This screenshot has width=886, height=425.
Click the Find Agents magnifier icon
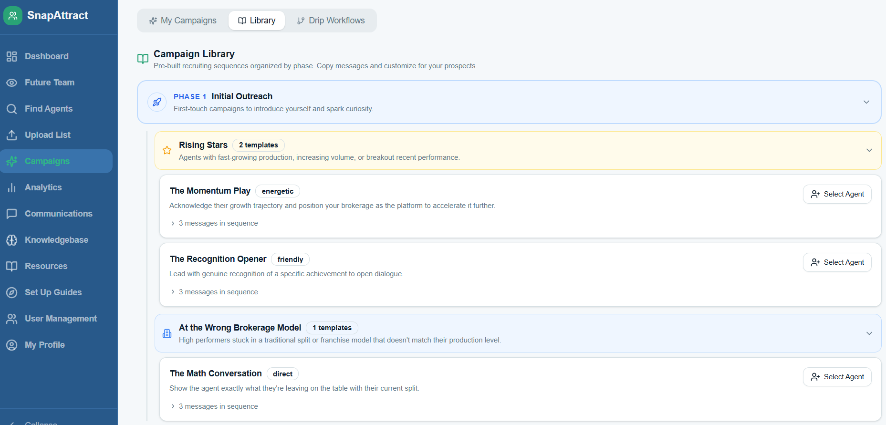click(x=12, y=109)
